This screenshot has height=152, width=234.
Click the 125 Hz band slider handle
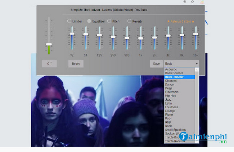[99, 35]
